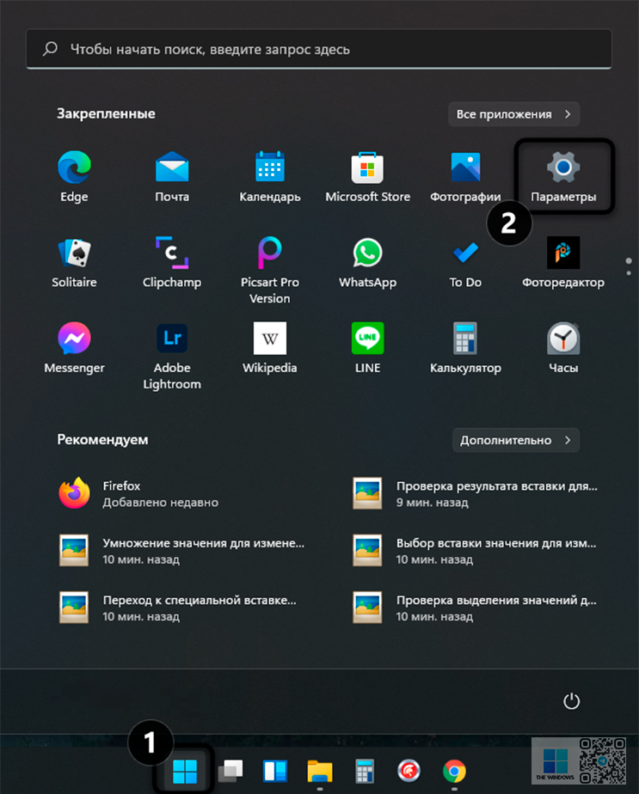The image size is (639, 794).
Task: Click the pinned apps page indicator dots
Action: tap(629, 266)
